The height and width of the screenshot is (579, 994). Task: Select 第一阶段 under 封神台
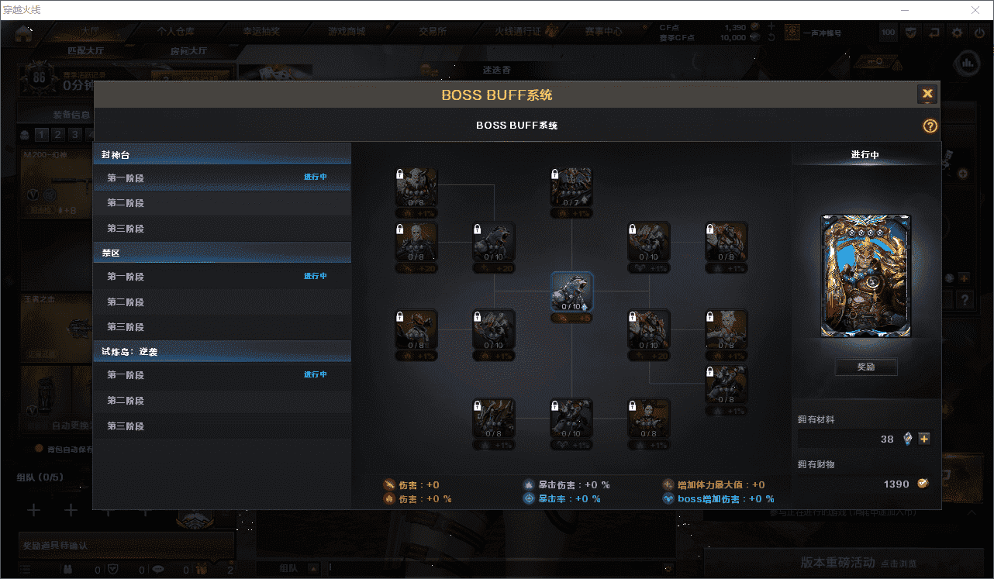click(x=222, y=177)
